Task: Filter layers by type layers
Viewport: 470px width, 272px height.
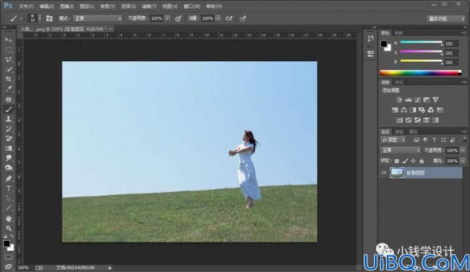Action: (x=434, y=140)
